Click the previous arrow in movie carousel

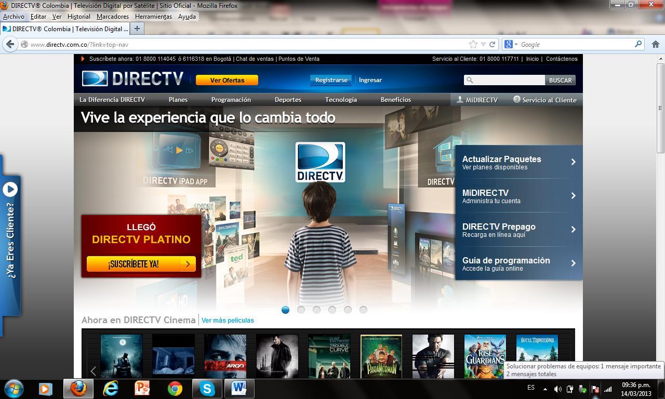[x=94, y=371]
